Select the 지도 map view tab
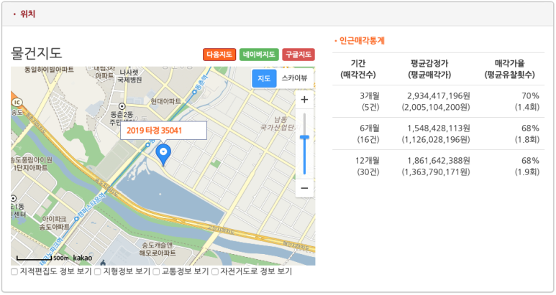The width and height of the screenshot is (556, 295). [263, 78]
